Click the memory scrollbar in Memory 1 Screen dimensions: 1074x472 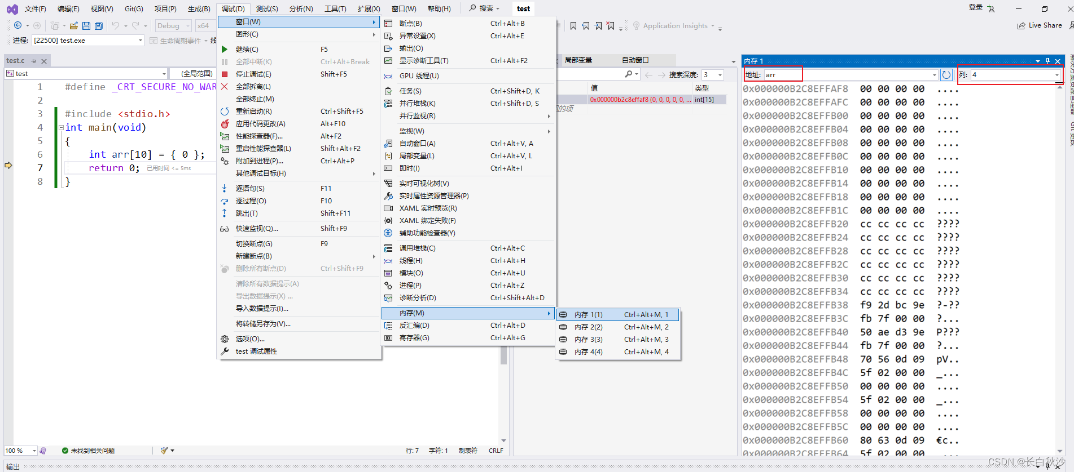coord(1059,268)
